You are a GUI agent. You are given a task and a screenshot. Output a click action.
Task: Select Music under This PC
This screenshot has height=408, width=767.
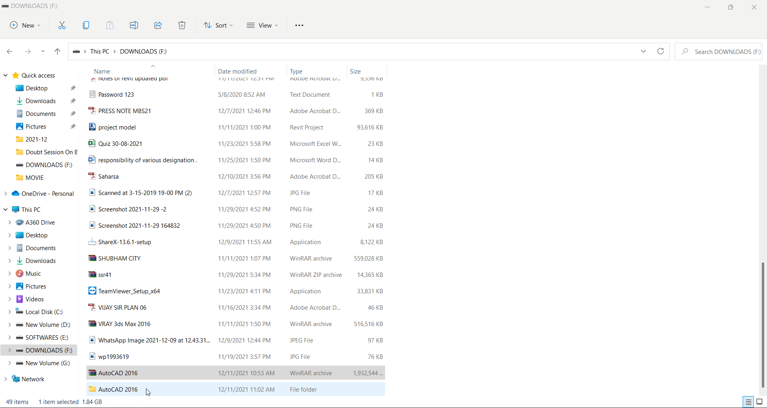[x=33, y=273]
